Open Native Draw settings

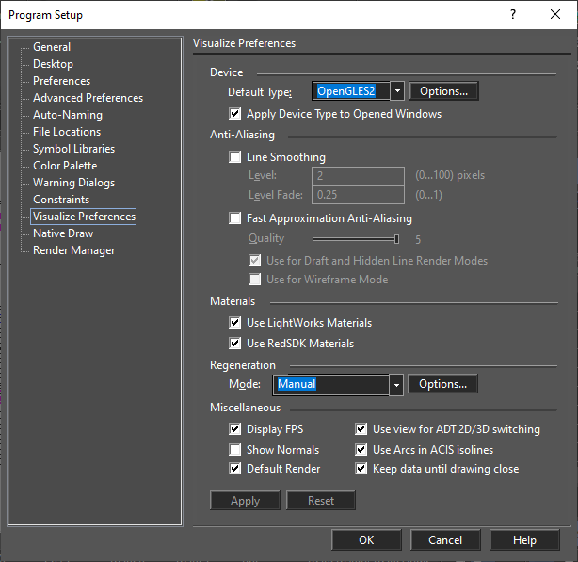(x=63, y=233)
